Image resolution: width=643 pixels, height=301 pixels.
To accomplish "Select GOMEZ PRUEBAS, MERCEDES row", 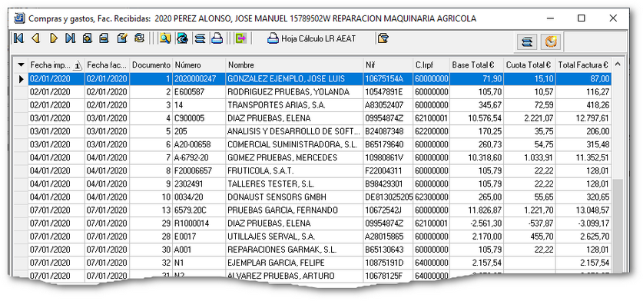I will click(x=320, y=157).
